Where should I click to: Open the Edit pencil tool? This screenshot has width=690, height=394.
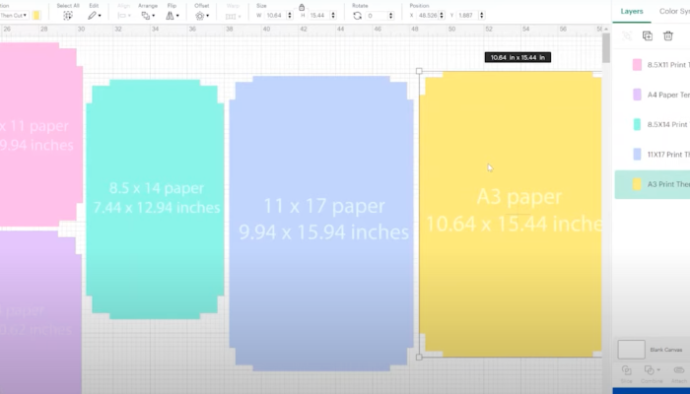pos(92,16)
